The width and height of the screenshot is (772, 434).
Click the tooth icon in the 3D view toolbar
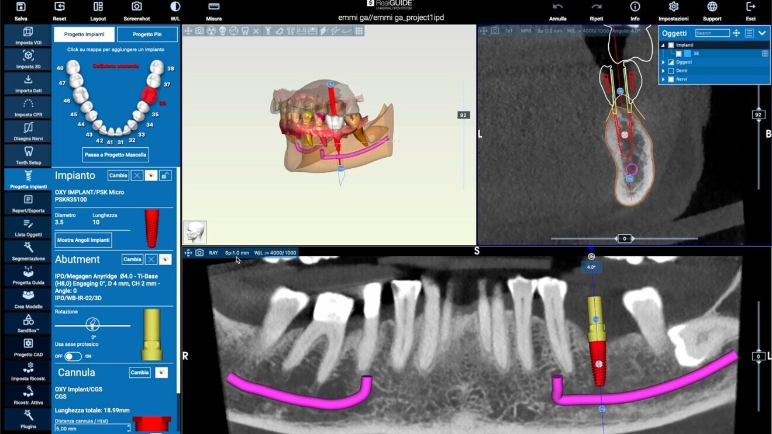pos(245,31)
